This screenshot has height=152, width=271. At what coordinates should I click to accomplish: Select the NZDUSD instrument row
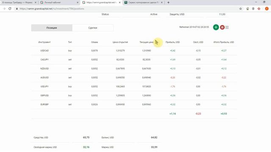134,68
